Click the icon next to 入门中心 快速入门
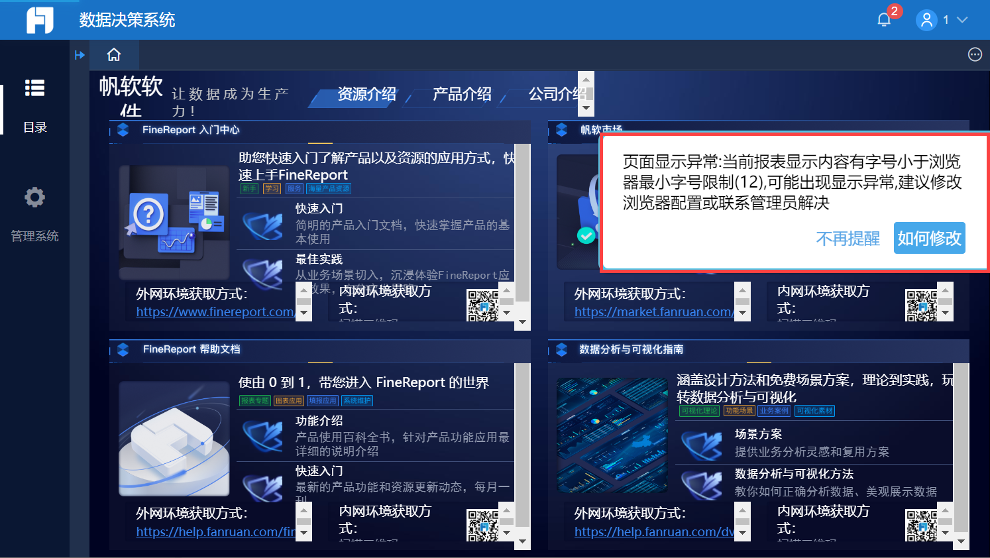Screen dimensions: 990x558 click(263, 225)
